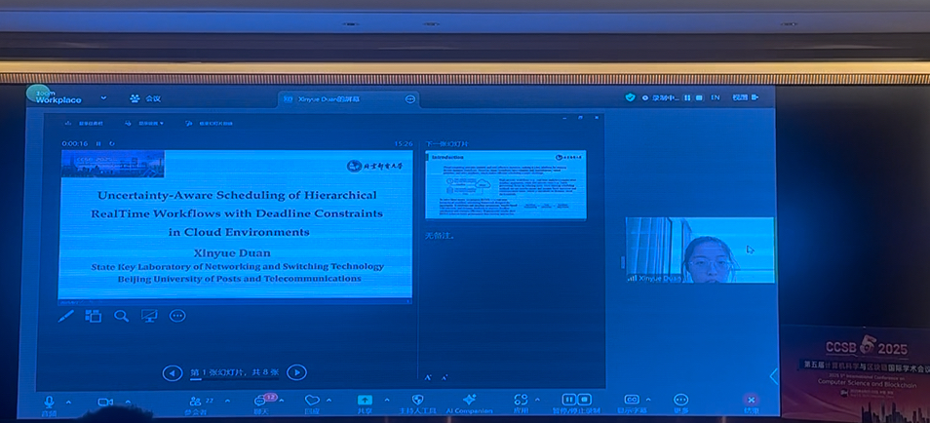Click the red End meeting button

pos(751,400)
